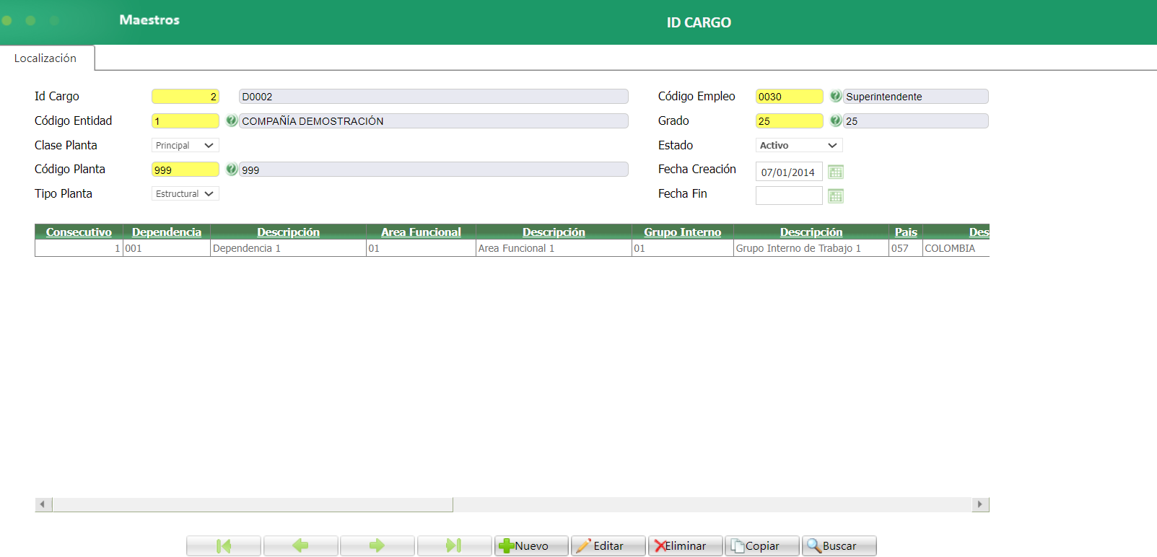The height and width of the screenshot is (557, 1157).
Task: Click the Copiar button
Action: click(x=761, y=545)
